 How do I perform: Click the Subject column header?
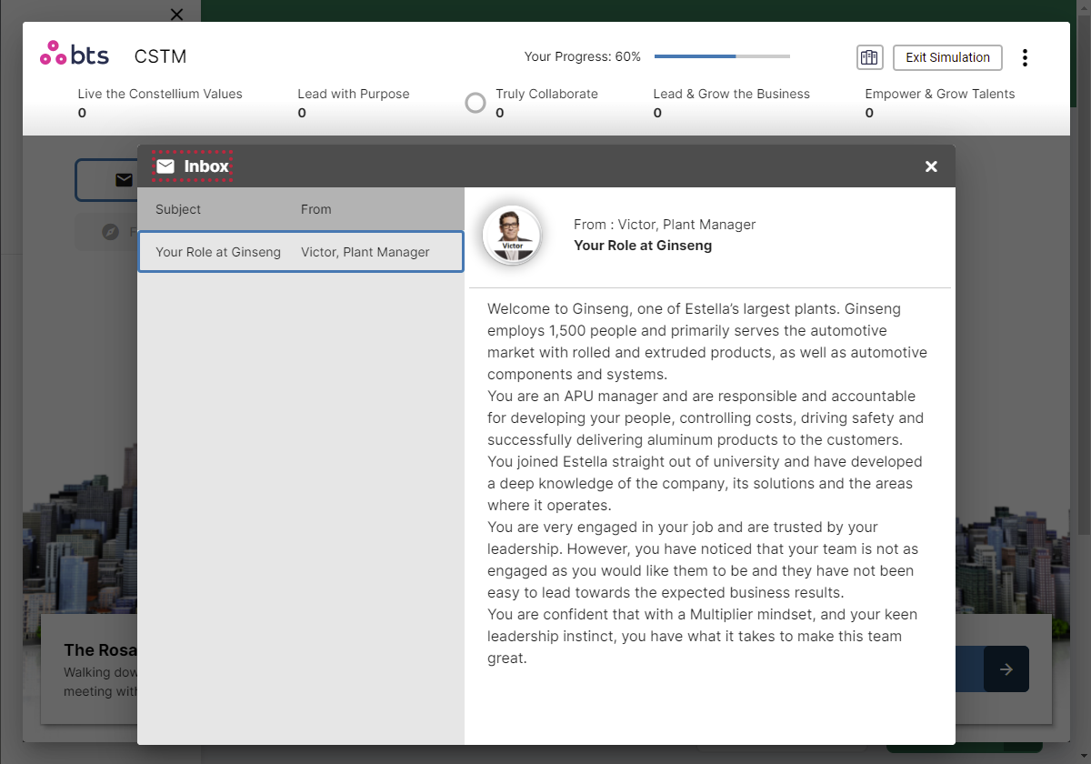[x=178, y=209]
